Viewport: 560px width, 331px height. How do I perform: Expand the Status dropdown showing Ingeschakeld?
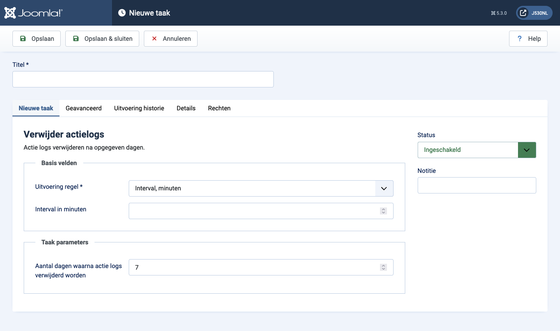point(477,150)
